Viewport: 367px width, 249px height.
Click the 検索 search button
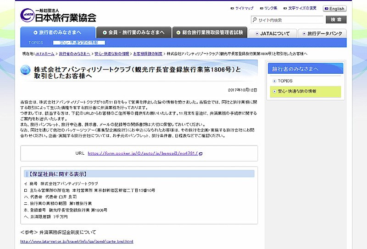tap(336, 20)
